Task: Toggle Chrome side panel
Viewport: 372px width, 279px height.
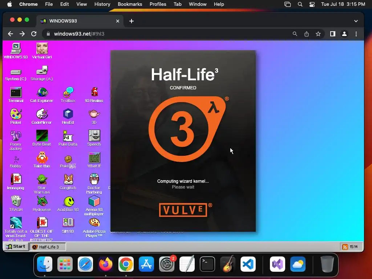Action: pos(333,34)
